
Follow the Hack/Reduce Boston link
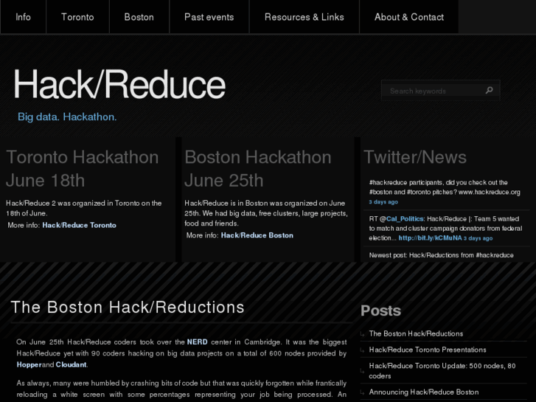[257, 235]
